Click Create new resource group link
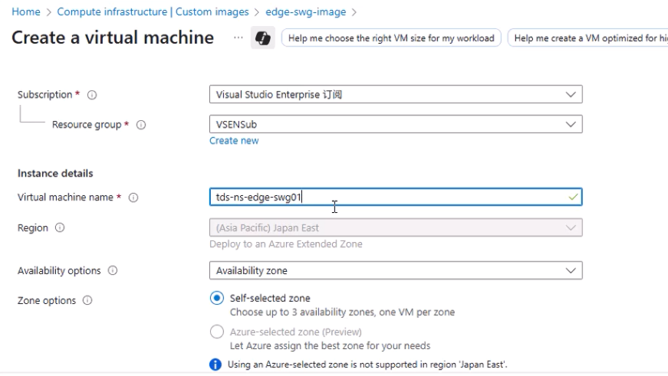Image resolution: width=668 pixels, height=376 pixels. (234, 141)
